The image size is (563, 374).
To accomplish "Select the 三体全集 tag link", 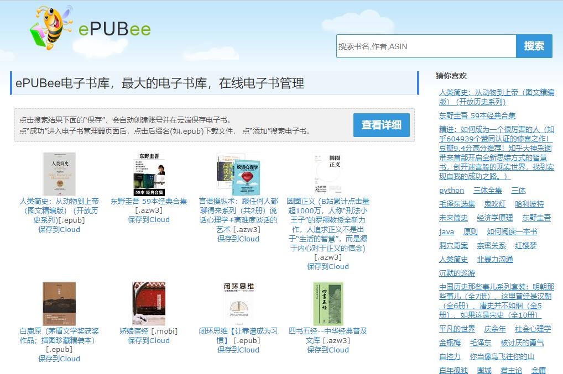I will (488, 190).
